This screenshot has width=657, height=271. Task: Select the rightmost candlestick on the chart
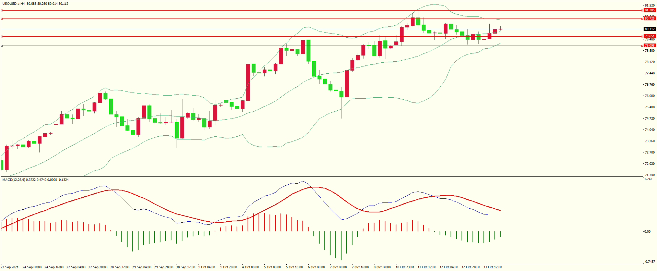[500, 29]
